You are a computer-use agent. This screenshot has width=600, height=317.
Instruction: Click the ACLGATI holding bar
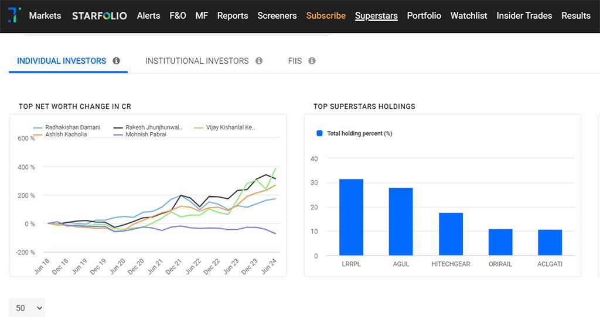[550, 243]
